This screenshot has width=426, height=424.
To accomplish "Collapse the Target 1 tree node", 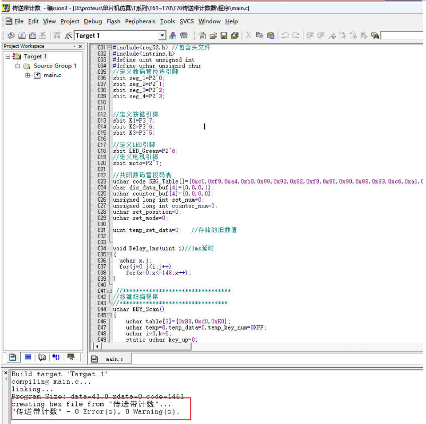I will tap(8, 57).
